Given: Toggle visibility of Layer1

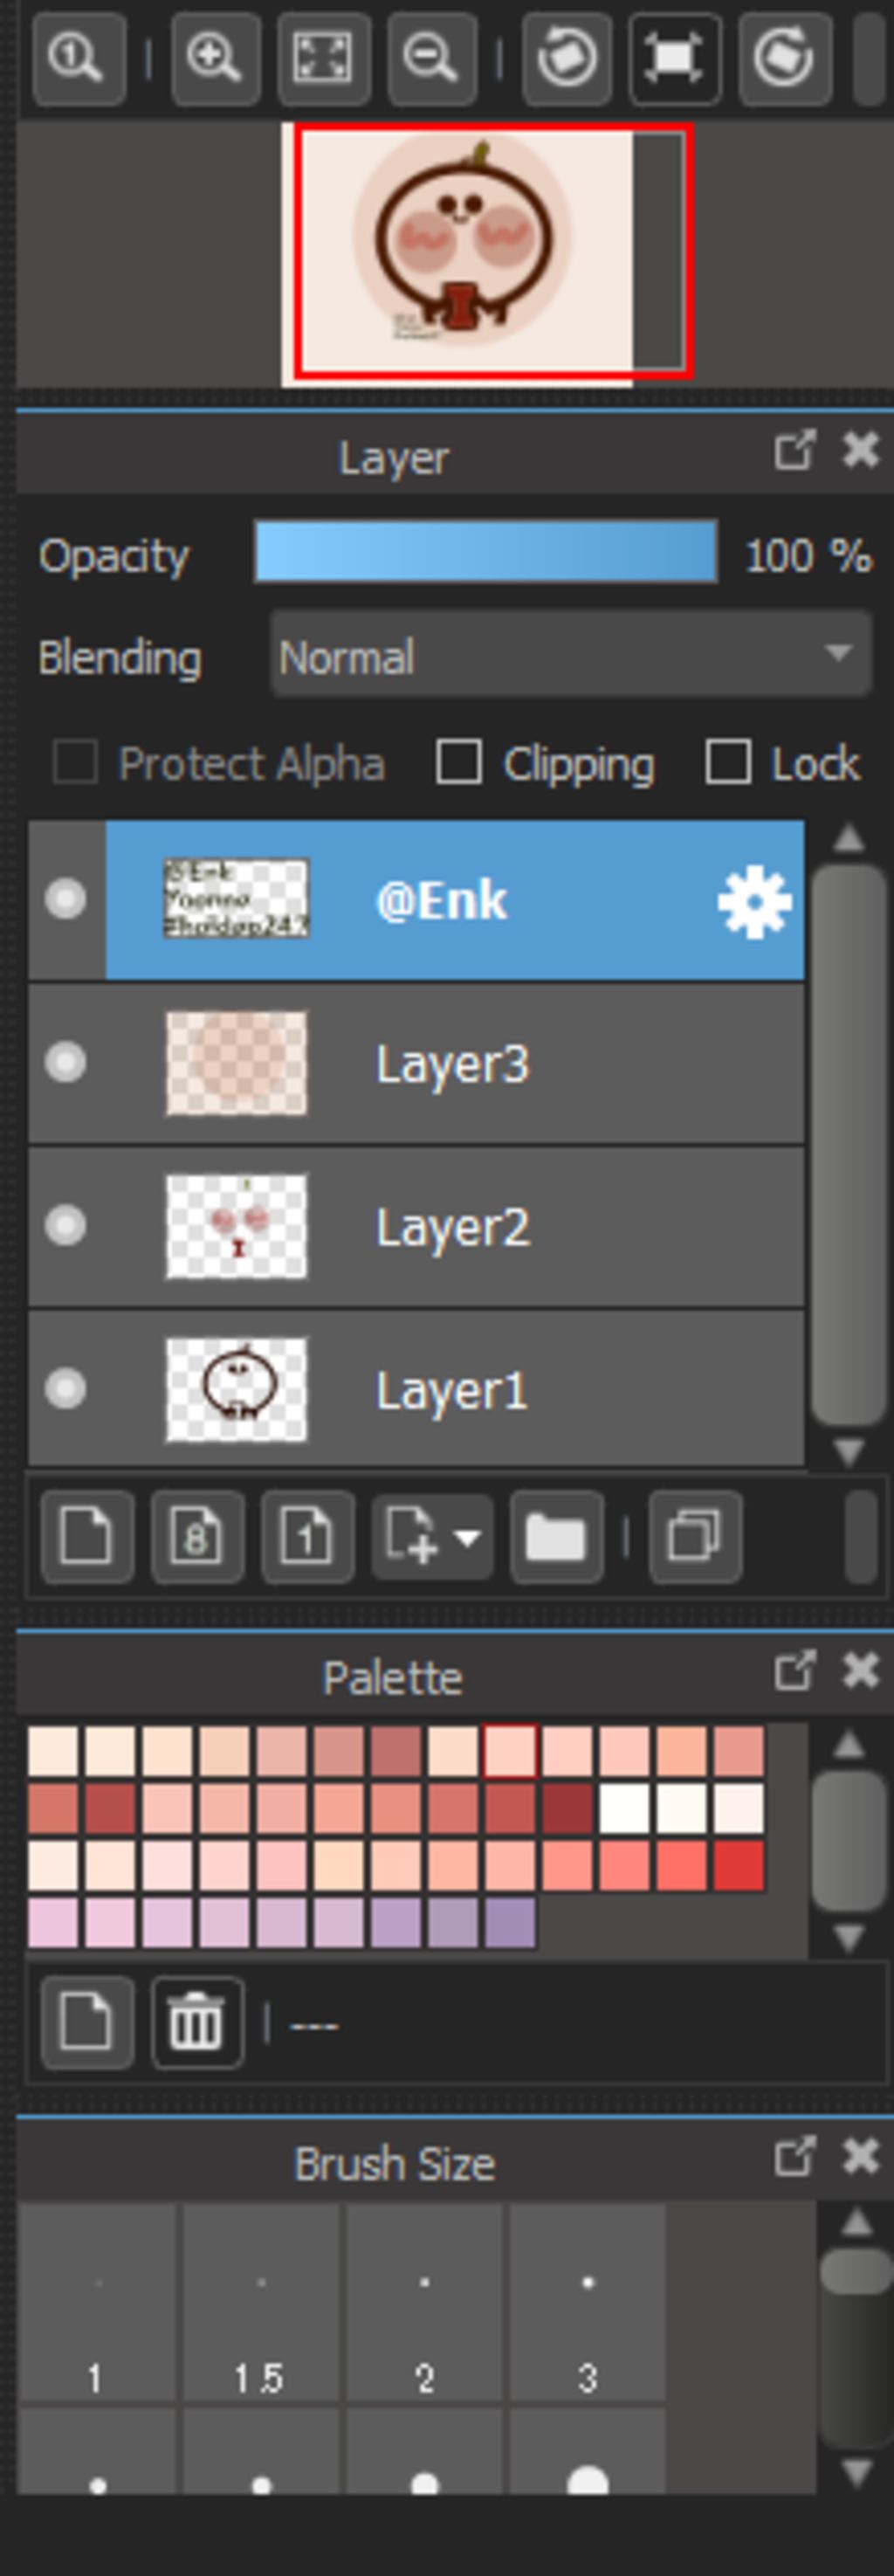Looking at the screenshot, I should (x=66, y=1388).
